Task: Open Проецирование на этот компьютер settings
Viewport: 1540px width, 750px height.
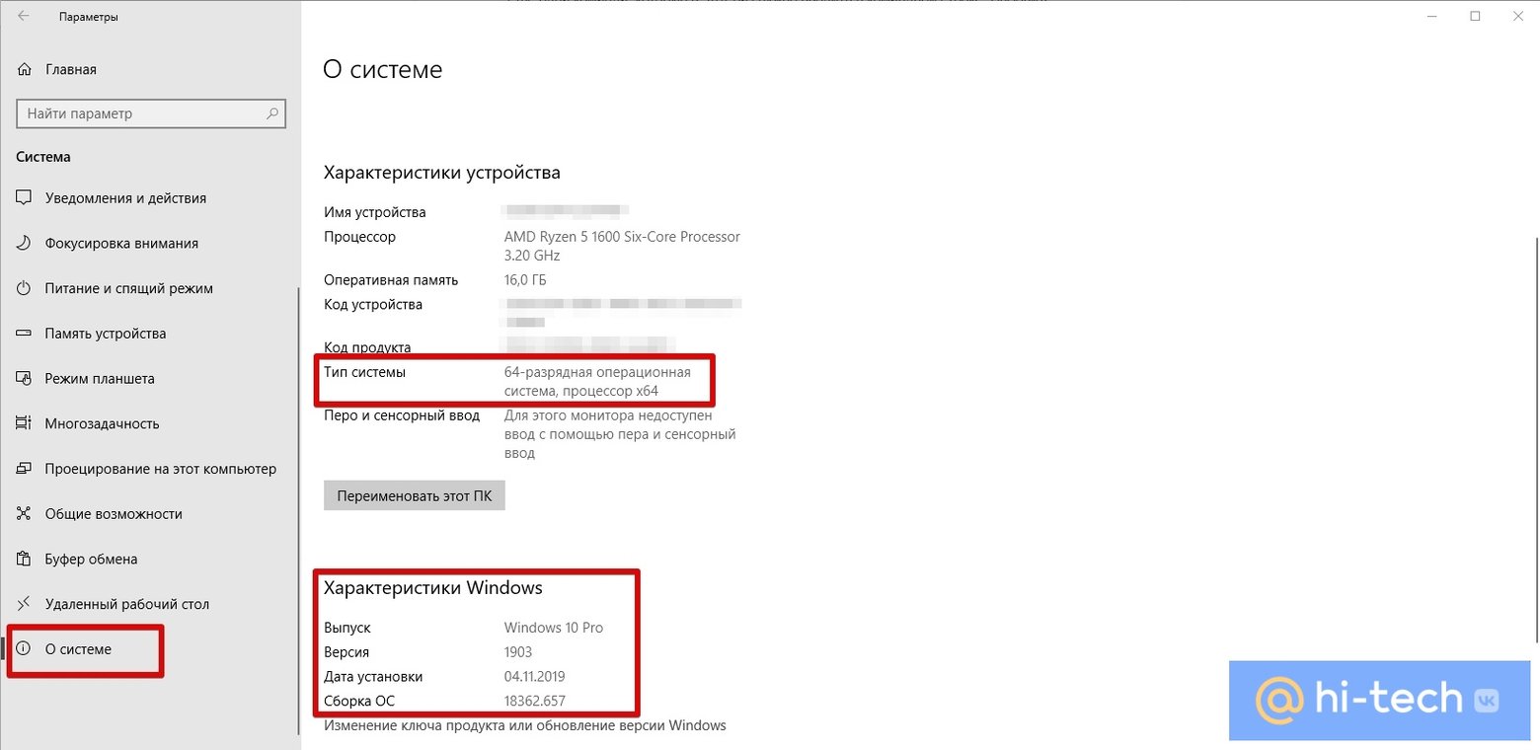Action: click(x=160, y=469)
